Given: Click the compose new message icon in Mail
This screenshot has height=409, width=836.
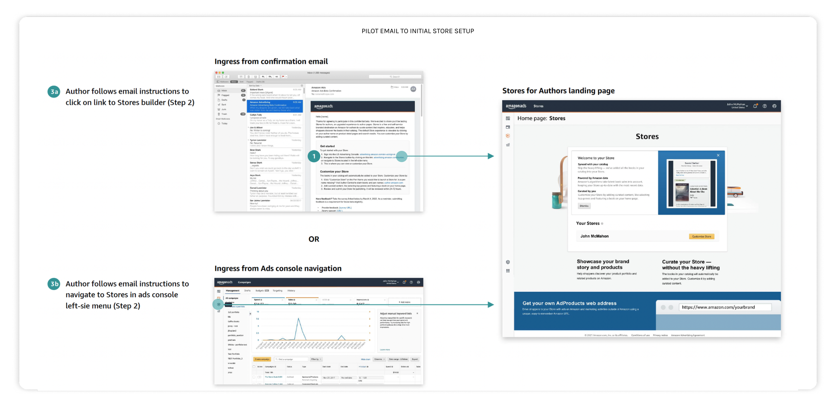Looking at the screenshot, I should coord(226,77).
